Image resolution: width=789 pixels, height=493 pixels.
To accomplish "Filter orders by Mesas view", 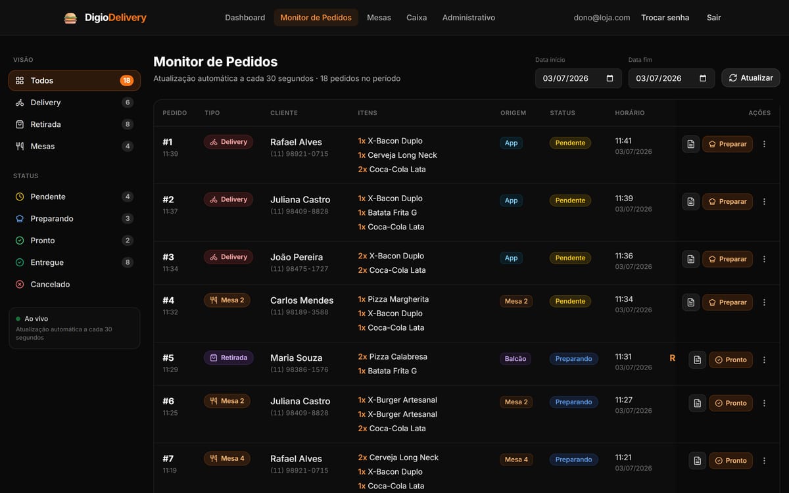I will (74, 146).
